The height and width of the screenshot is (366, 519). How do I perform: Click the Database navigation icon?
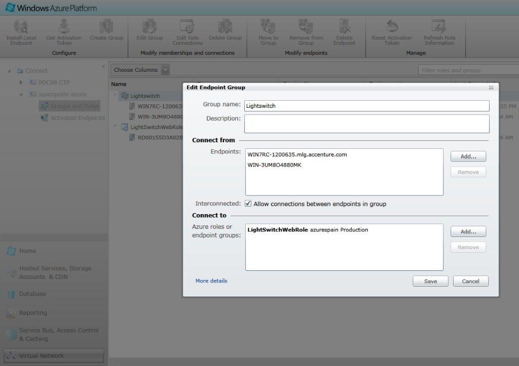pos(11,294)
